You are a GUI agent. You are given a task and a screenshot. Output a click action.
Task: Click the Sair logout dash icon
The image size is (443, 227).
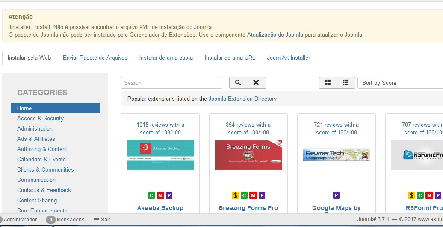coord(96,219)
